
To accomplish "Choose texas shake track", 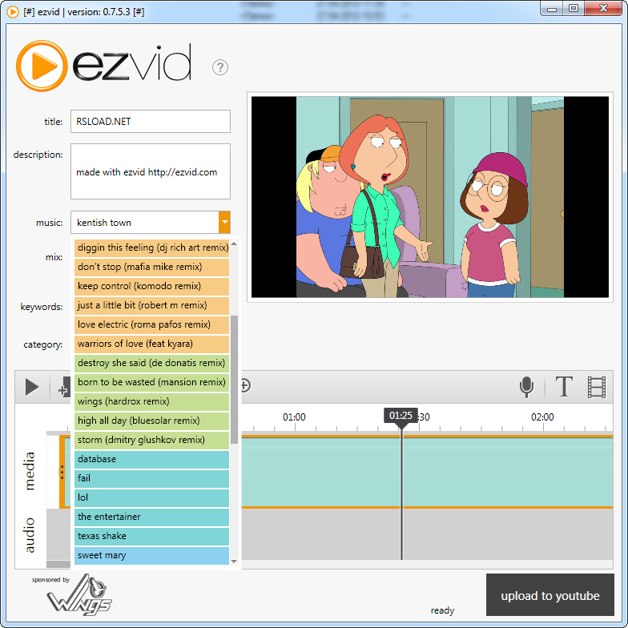I will pyautogui.click(x=152, y=536).
